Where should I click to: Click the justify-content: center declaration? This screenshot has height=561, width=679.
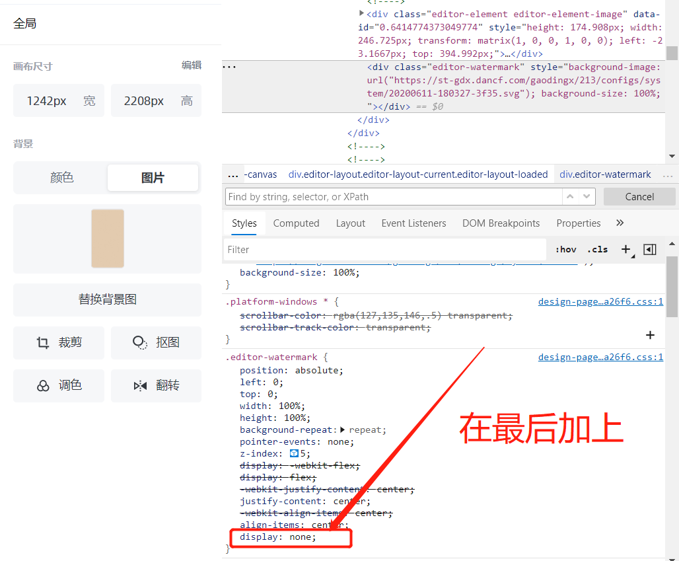click(305, 502)
